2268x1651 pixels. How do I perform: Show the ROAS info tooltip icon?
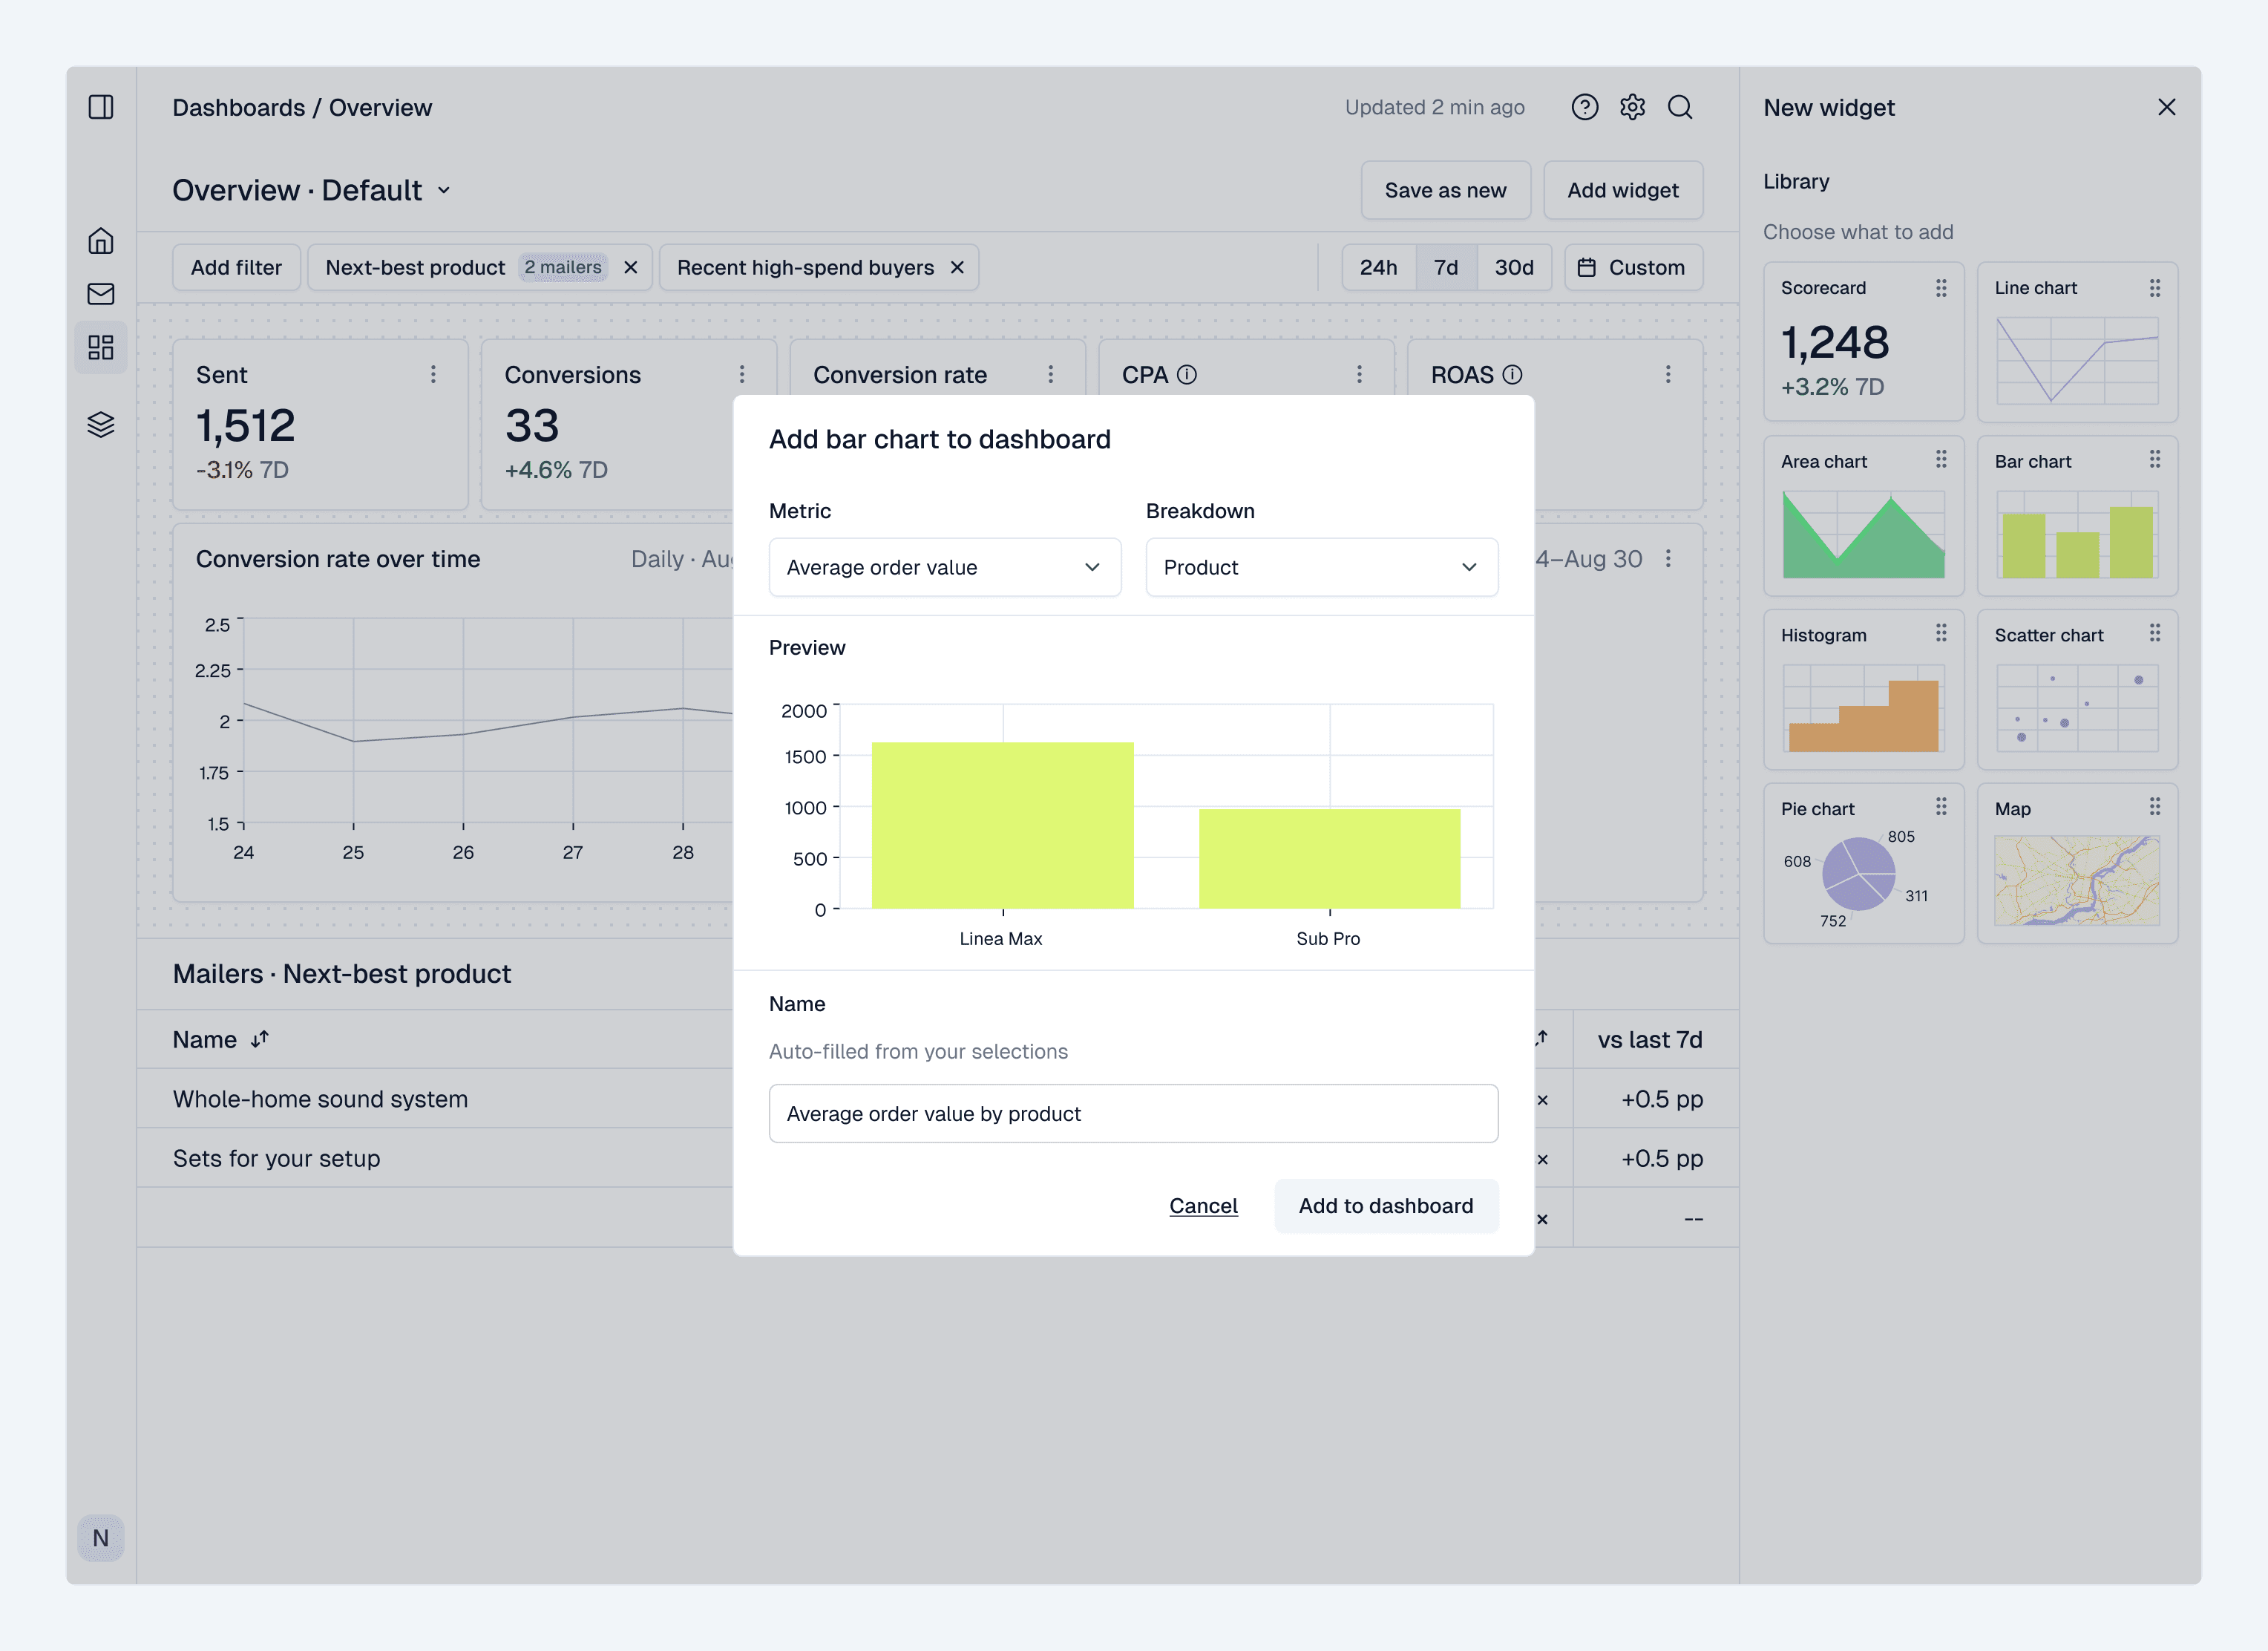pos(1513,375)
